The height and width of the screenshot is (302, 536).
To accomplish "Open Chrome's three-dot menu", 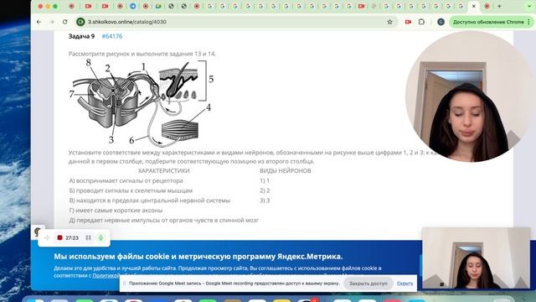I will click(528, 22).
